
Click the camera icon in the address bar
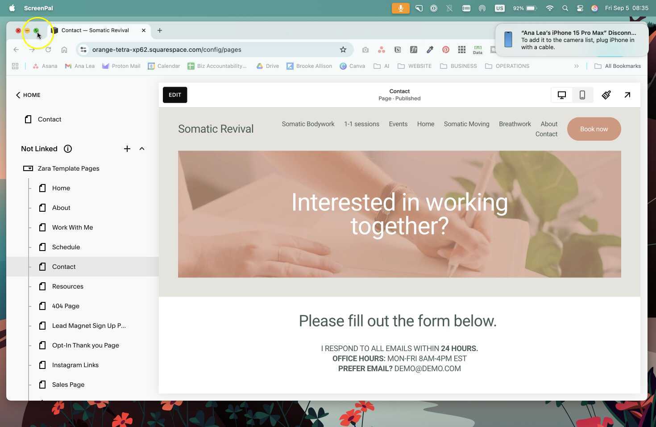point(365,50)
